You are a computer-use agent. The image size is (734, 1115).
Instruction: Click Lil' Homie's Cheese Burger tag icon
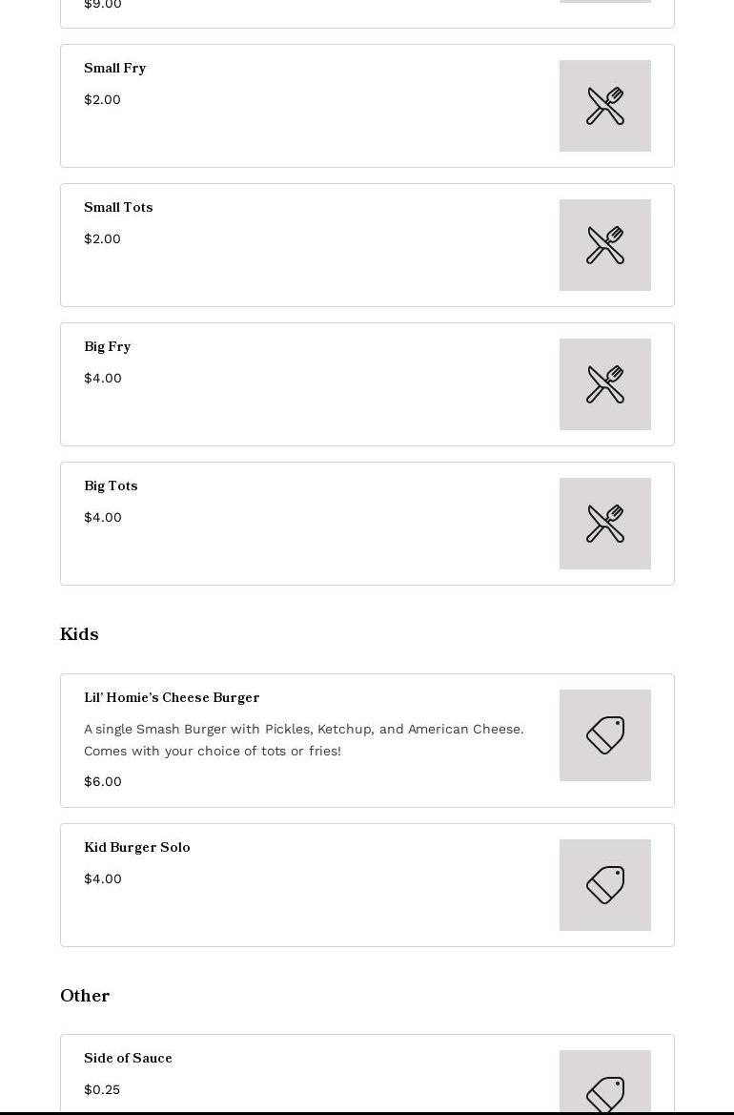click(x=604, y=735)
